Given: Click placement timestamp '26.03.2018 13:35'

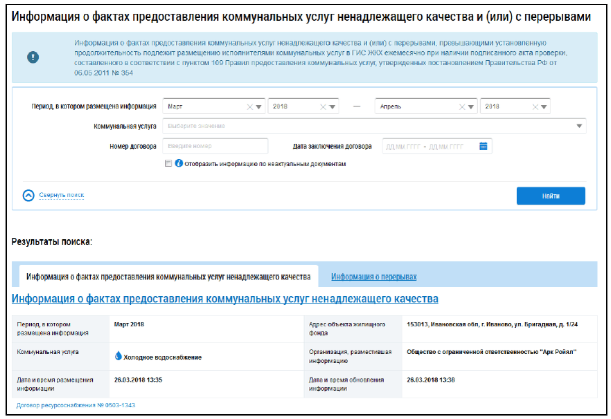Looking at the screenshot, I should [x=138, y=380].
